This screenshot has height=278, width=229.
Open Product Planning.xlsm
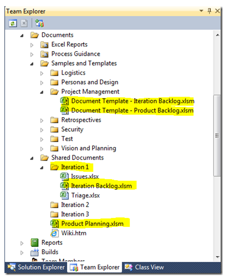click(x=92, y=224)
